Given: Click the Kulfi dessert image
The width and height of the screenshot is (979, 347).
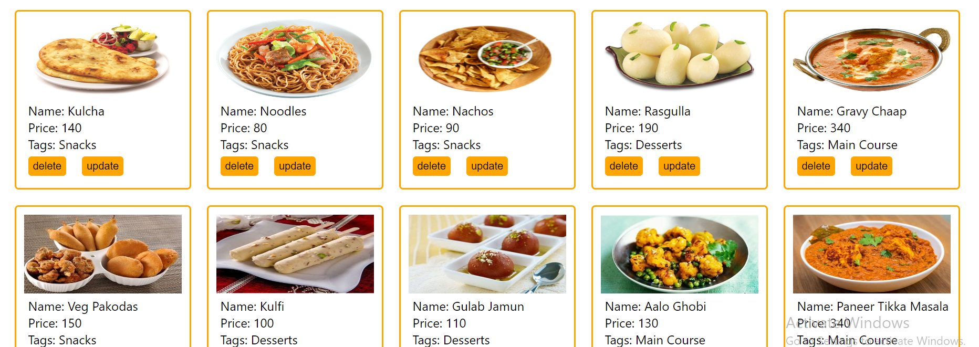Looking at the screenshot, I should tap(295, 254).
